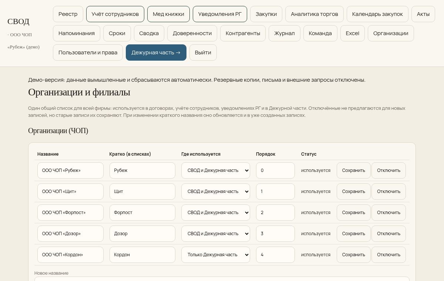Disable the Кордон organization
444x281 pixels.
[388, 255]
